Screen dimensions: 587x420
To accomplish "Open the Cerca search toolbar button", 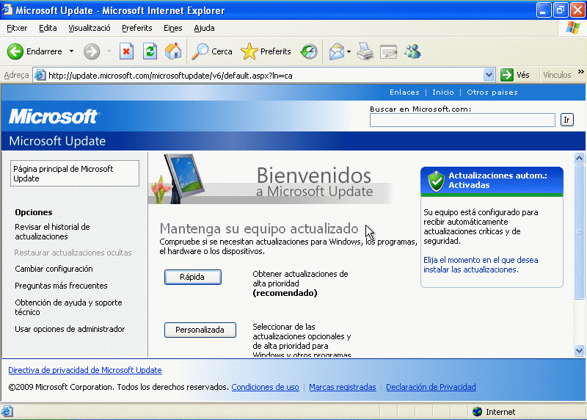I will [212, 51].
